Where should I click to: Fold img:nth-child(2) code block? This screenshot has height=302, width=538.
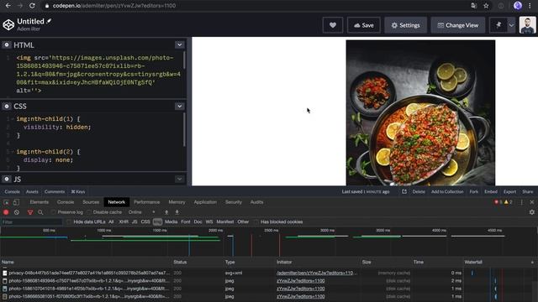pyautogui.click(x=13, y=152)
